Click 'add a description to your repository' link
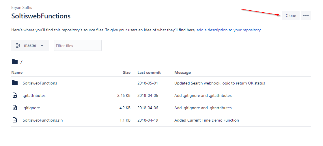 click(x=229, y=30)
